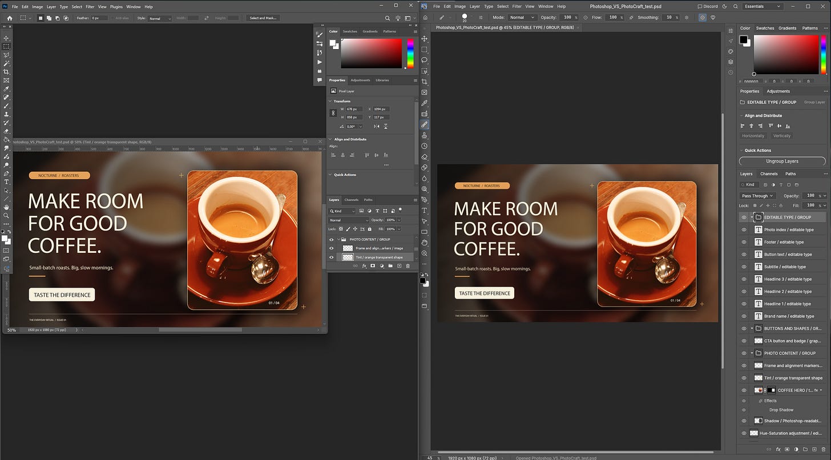Hide the Photo index / editable type layer
This screenshot has height=460, width=831.
(x=744, y=229)
